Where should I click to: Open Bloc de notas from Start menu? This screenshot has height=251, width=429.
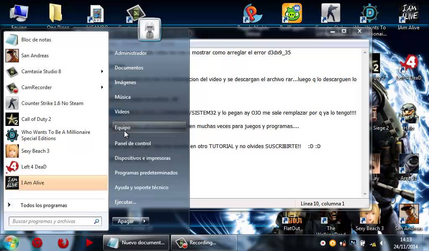click(x=56, y=40)
